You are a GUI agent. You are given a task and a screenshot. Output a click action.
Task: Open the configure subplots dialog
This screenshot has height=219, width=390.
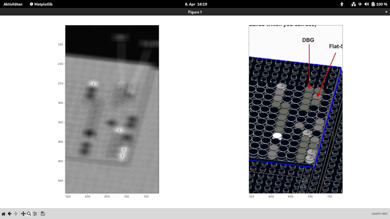tap(35, 214)
